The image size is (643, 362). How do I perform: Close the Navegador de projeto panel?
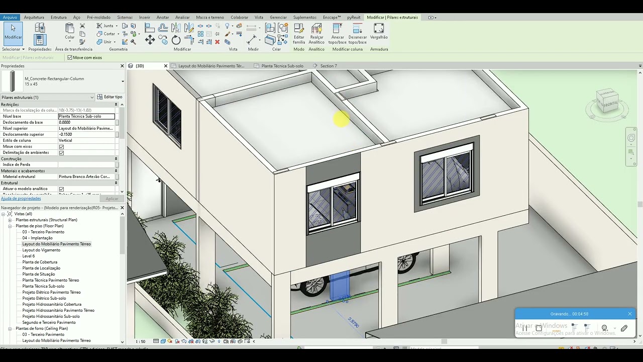point(122,208)
